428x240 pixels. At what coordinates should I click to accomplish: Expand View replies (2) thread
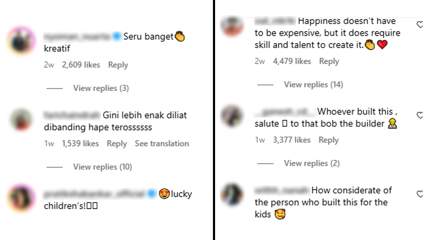[x=311, y=163]
